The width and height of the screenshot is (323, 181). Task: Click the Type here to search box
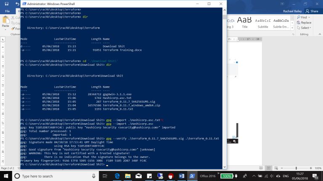[x=56, y=176]
